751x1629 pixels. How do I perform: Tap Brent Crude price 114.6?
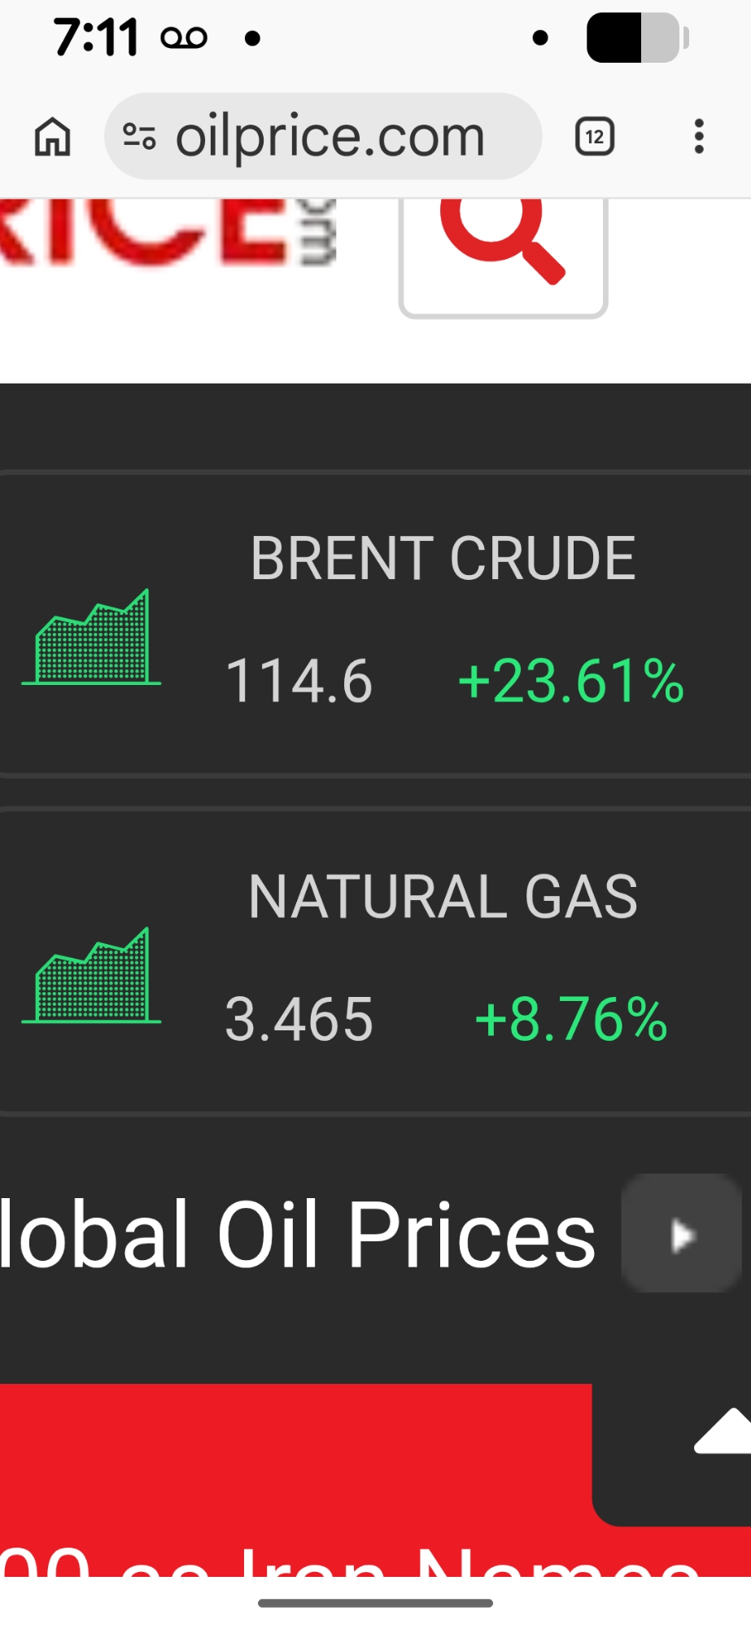click(x=299, y=681)
